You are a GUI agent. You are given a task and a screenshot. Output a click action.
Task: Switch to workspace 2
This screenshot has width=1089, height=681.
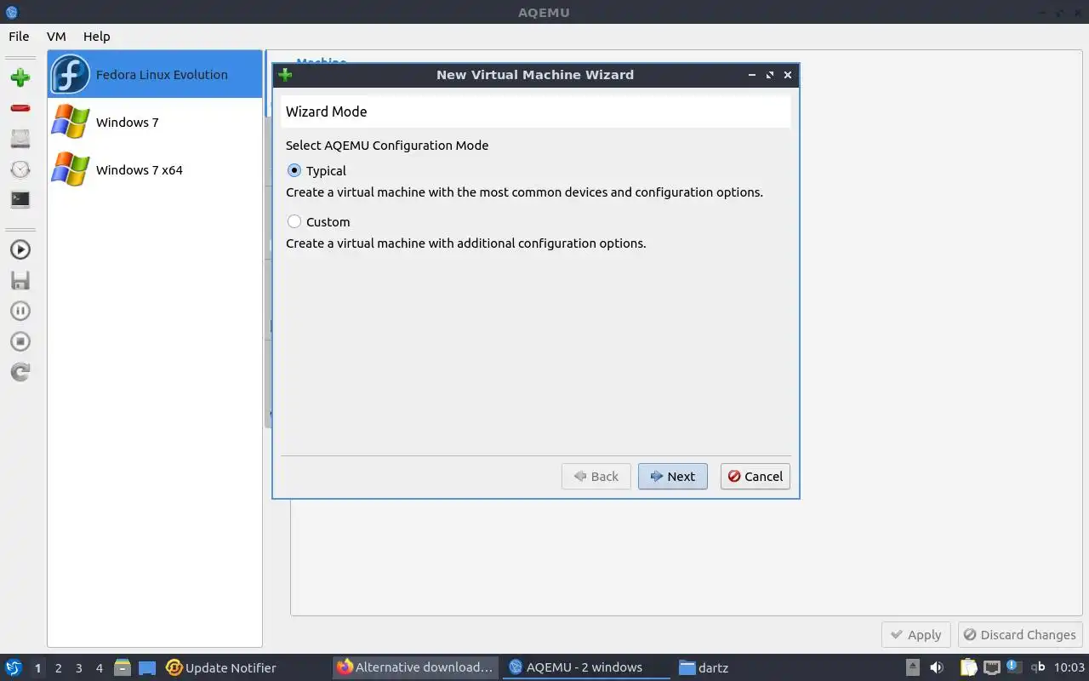pos(58,668)
